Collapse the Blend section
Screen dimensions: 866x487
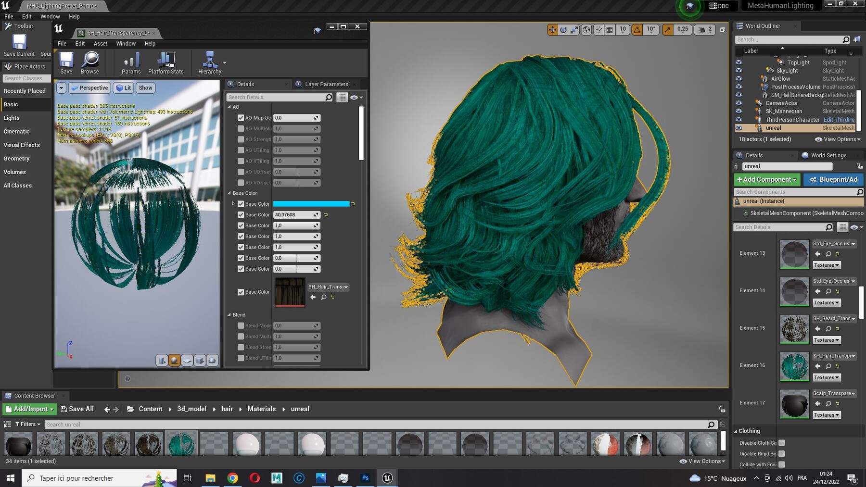point(229,315)
